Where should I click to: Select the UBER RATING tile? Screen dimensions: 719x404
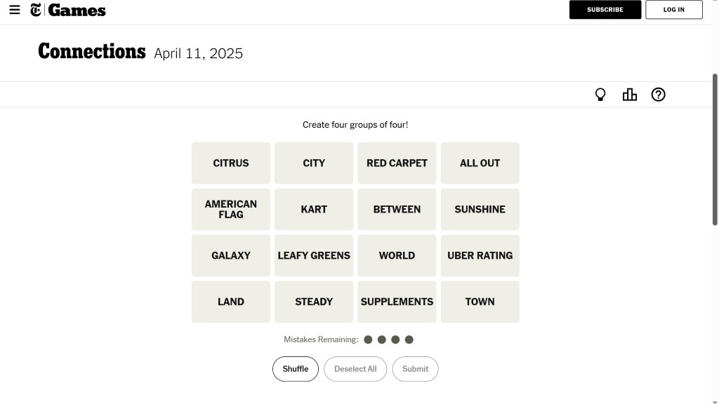[480, 255]
